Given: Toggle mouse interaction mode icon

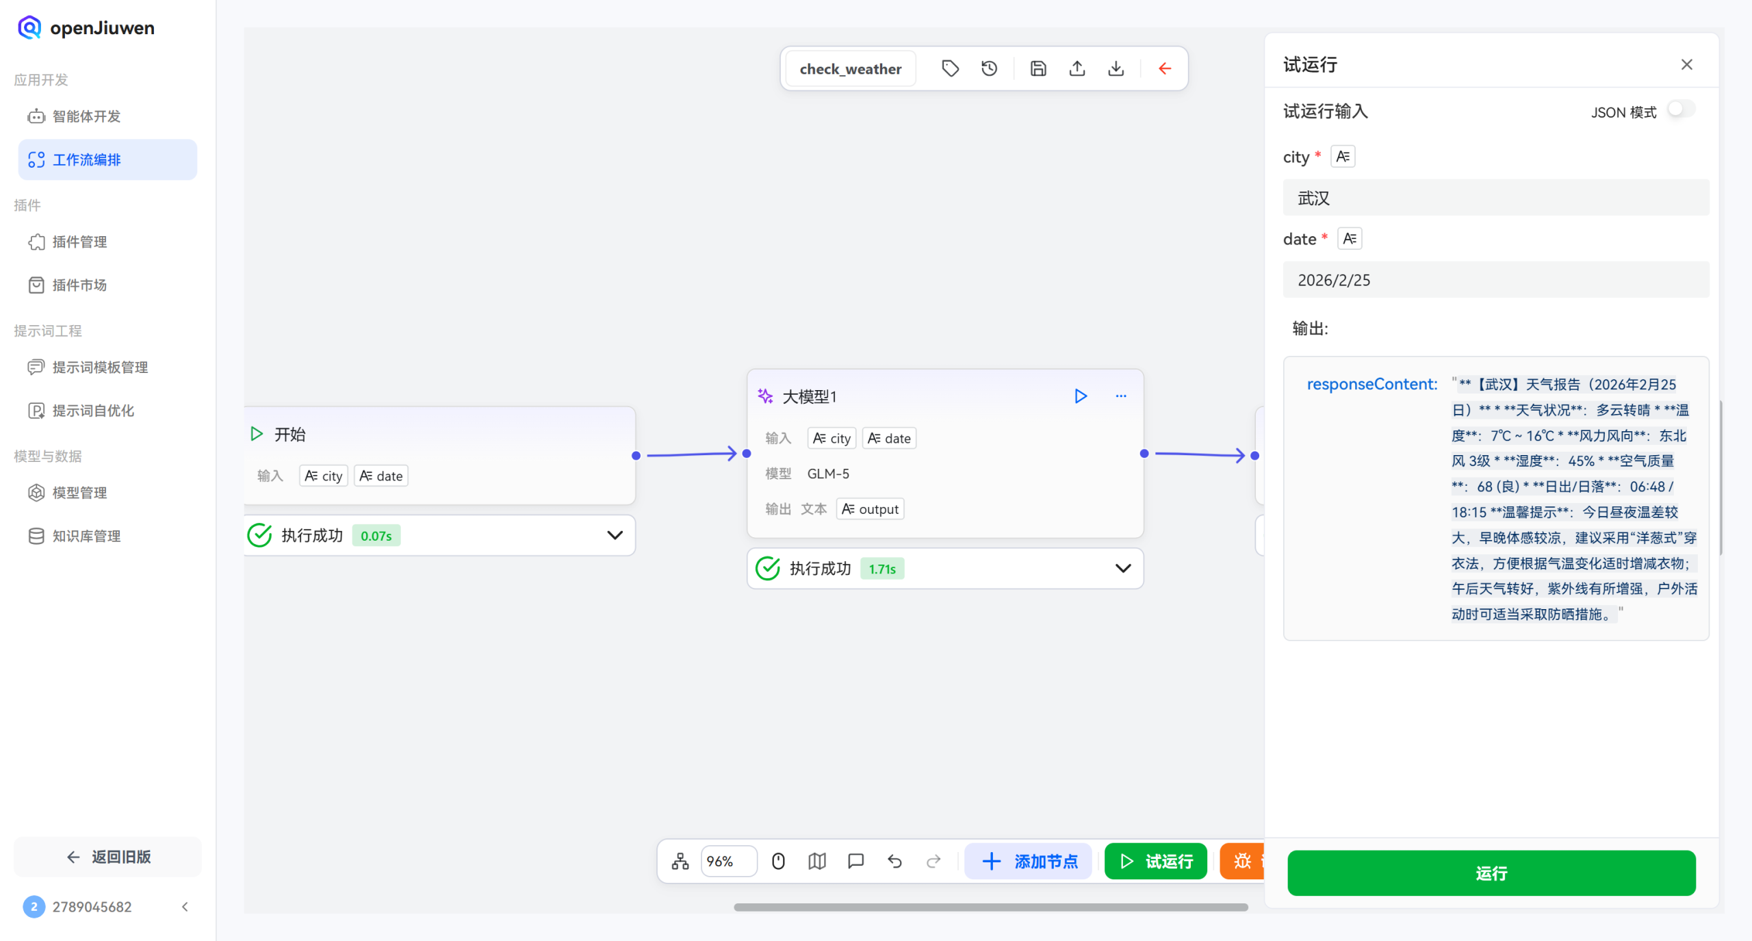Looking at the screenshot, I should [778, 861].
